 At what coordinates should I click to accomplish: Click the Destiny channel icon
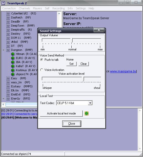(x=8, y=34)
